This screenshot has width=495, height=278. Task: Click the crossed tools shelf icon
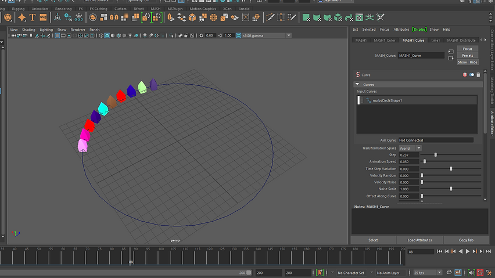click(x=381, y=17)
